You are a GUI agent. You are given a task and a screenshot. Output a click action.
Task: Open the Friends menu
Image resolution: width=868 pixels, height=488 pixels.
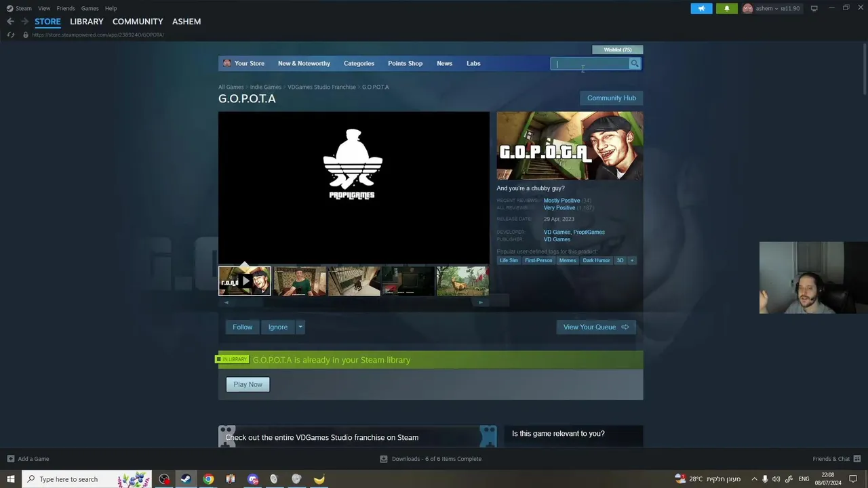pyautogui.click(x=66, y=8)
